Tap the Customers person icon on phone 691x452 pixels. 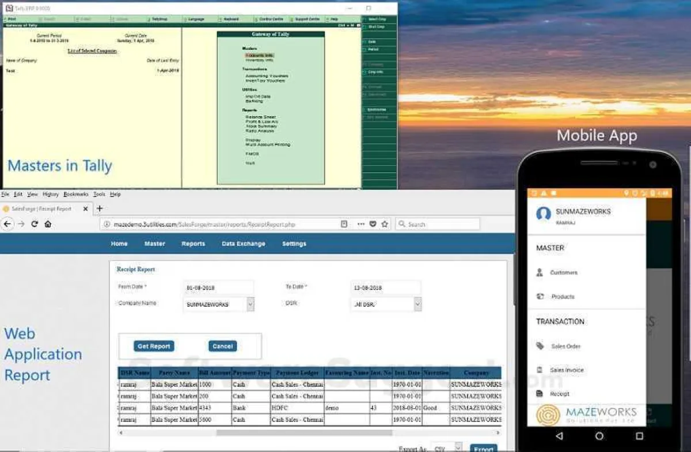click(540, 272)
